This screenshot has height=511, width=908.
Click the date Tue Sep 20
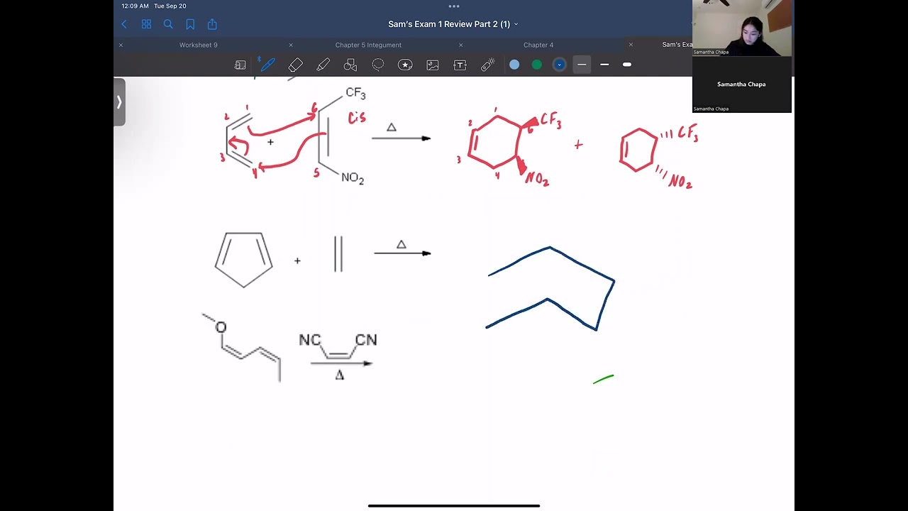click(x=170, y=6)
